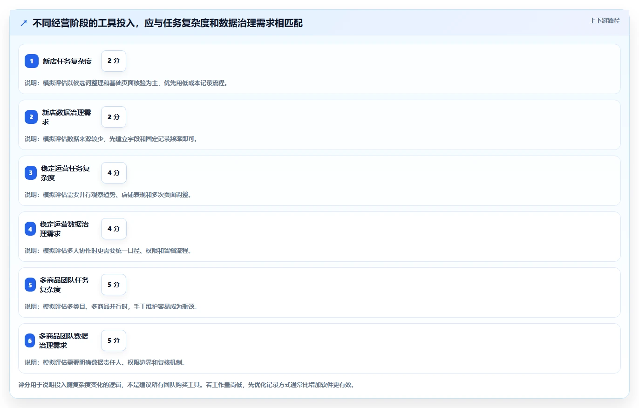Click the 4 分 score for 稳定运营数据治理需求

[114, 229]
